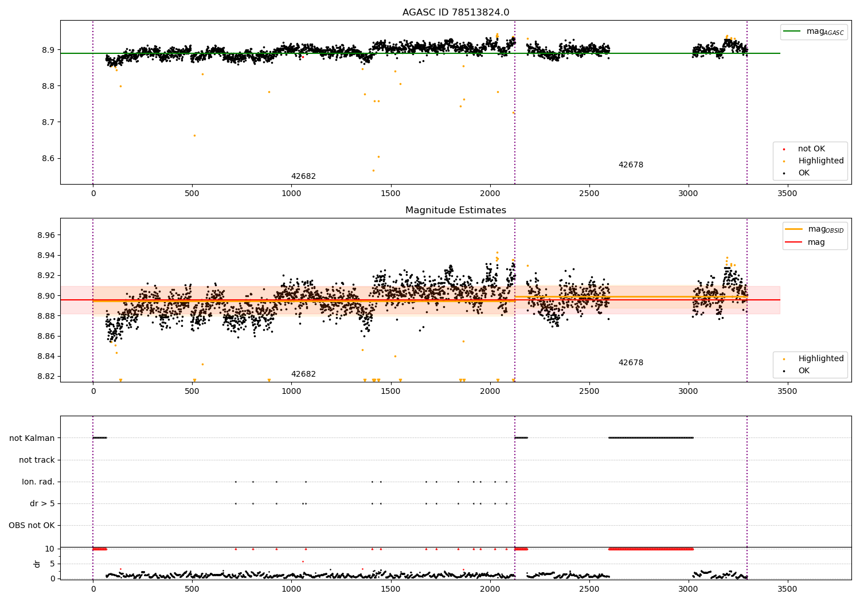Click obsid label 42682 in Magnitude Estimates plot

[x=303, y=374]
